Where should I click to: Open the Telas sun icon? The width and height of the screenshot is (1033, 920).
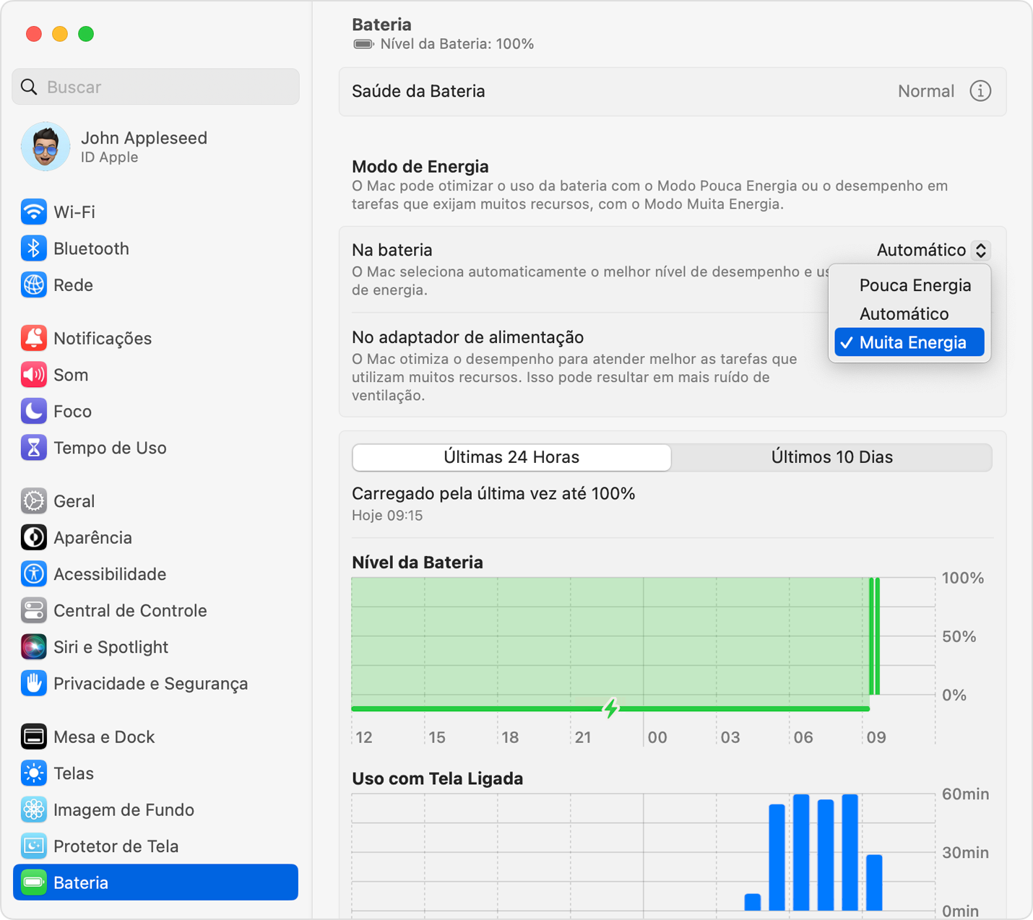click(33, 773)
